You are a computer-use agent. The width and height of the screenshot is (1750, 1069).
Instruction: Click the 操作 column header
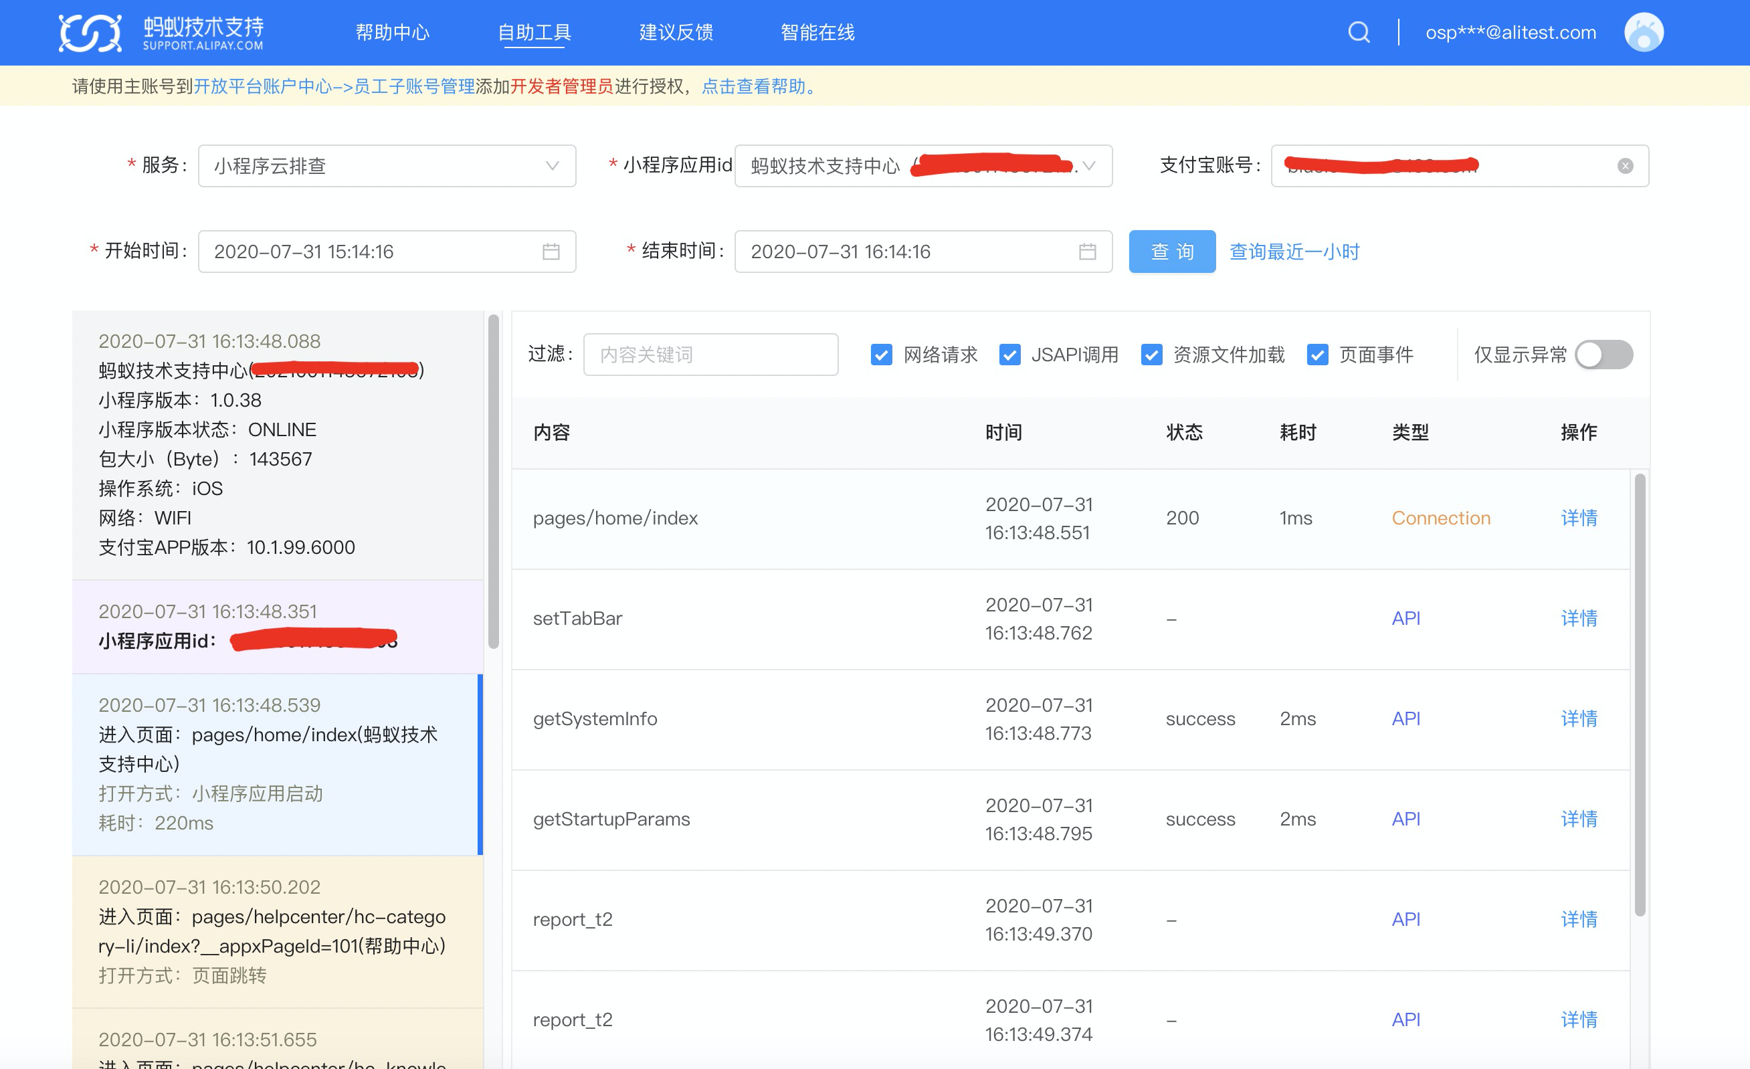tap(1579, 432)
